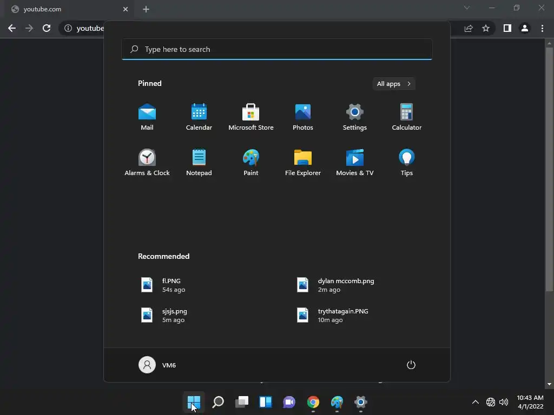Screen dimensions: 554x415
Task: Open the VM6 user account menu
Action: (x=157, y=365)
